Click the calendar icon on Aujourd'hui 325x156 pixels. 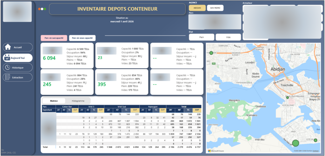click(7, 58)
